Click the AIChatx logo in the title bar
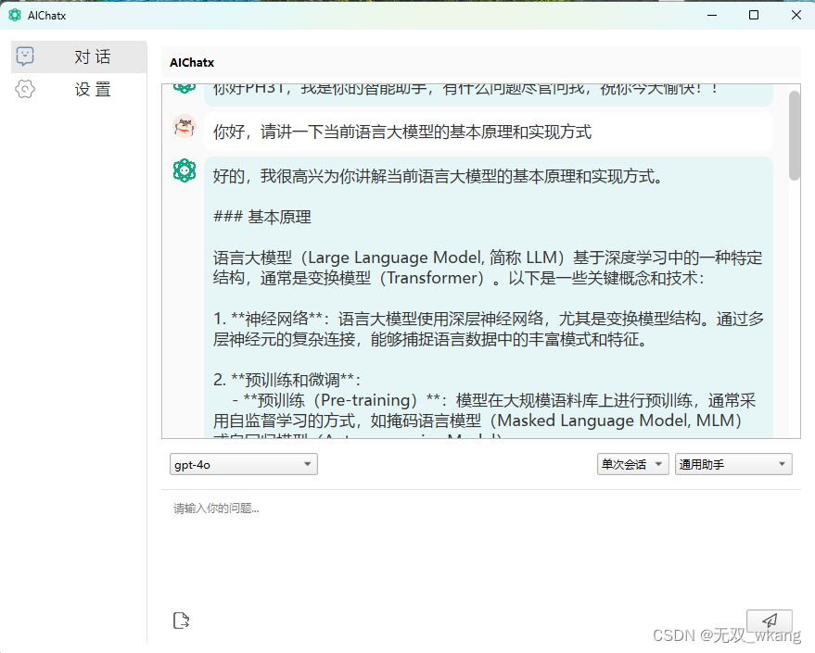The image size is (815, 653). click(x=12, y=15)
